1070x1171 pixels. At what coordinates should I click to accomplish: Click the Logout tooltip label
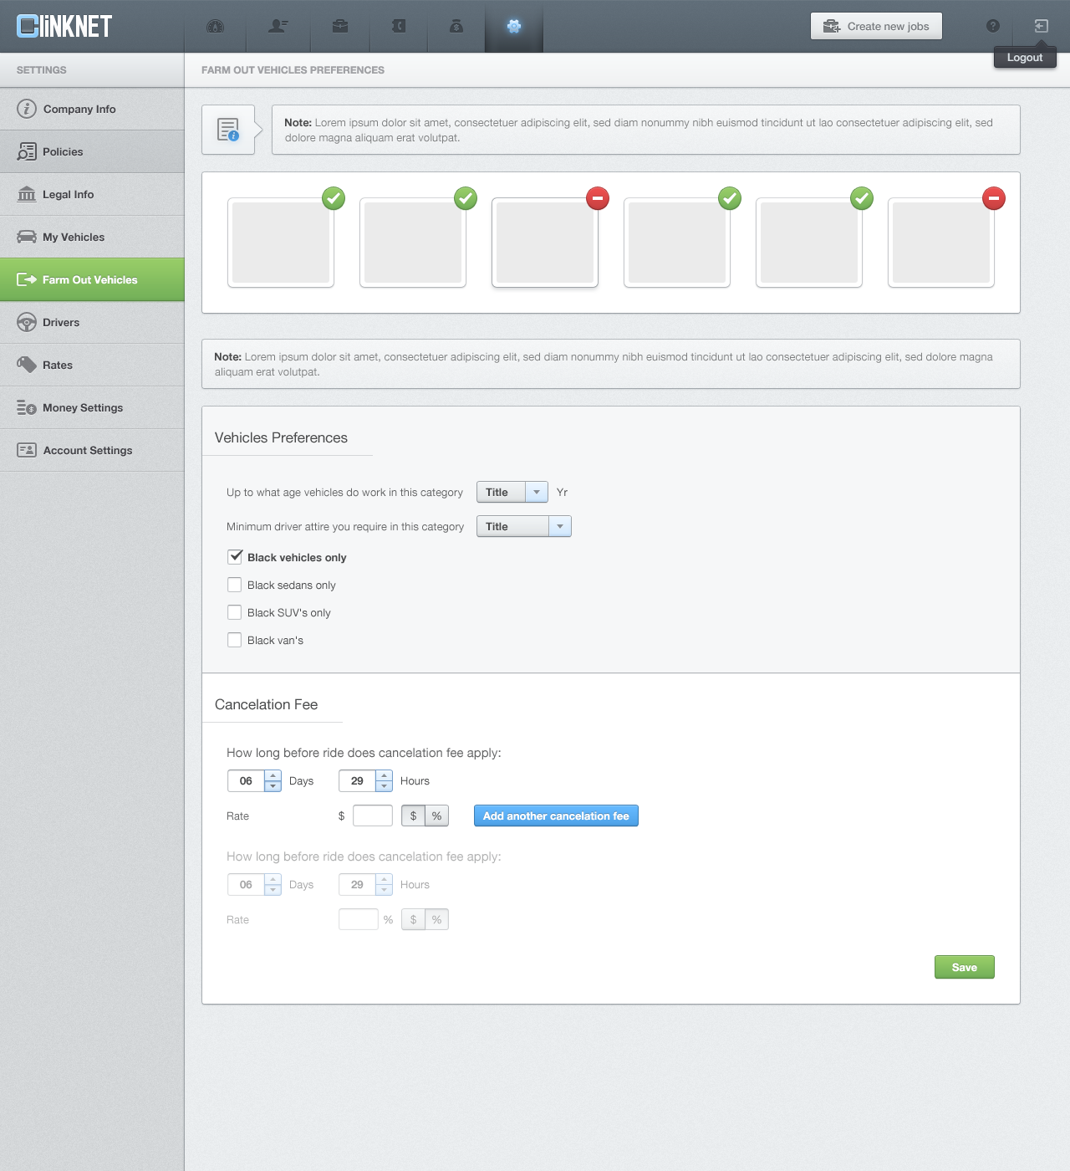1025,57
